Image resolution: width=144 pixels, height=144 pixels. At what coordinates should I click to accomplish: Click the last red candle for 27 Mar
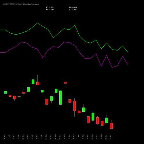pyautogui.click(x=111, y=126)
